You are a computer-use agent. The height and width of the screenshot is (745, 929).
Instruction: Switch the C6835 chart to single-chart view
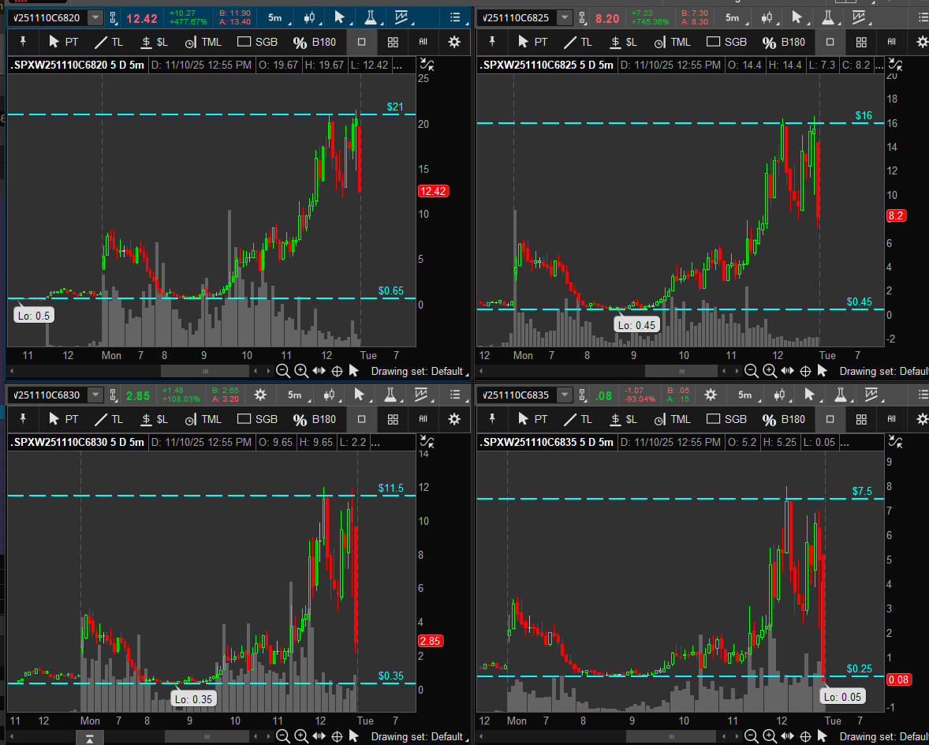(830, 419)
